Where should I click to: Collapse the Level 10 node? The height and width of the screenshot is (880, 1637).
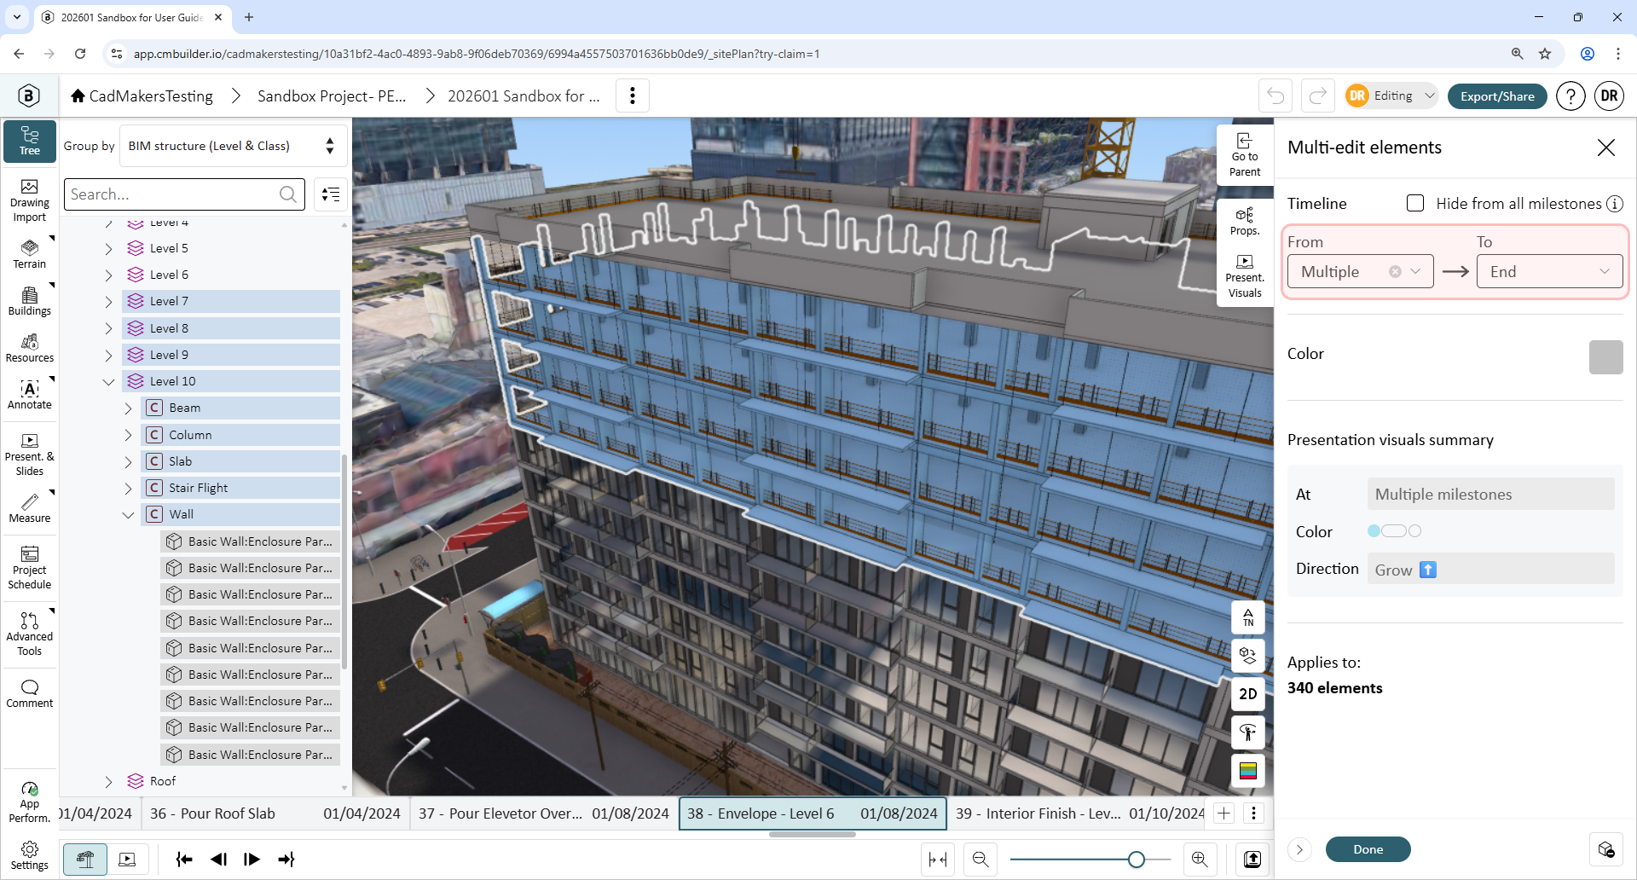point(108,382)
